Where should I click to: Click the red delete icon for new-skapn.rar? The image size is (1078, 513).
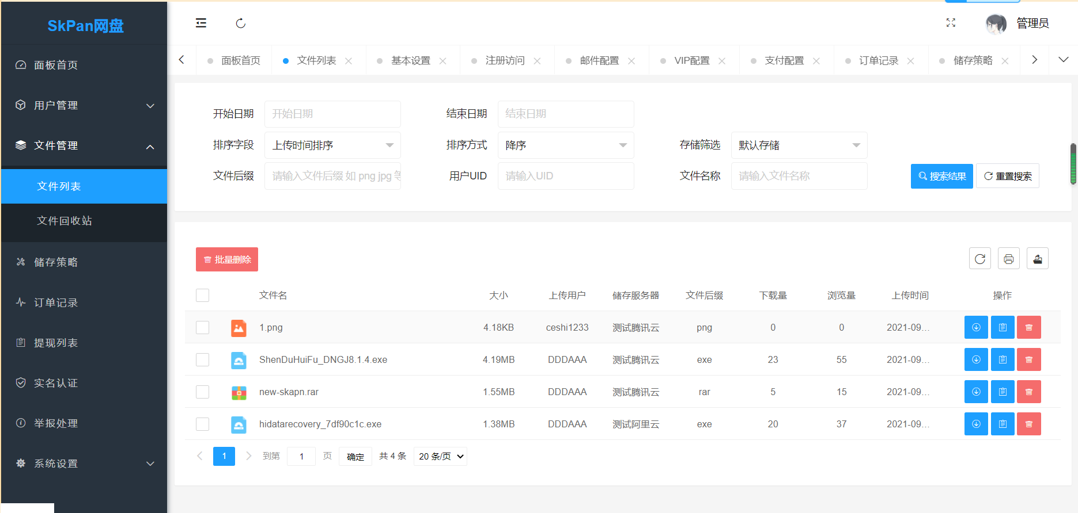[x=1028, y=392]
